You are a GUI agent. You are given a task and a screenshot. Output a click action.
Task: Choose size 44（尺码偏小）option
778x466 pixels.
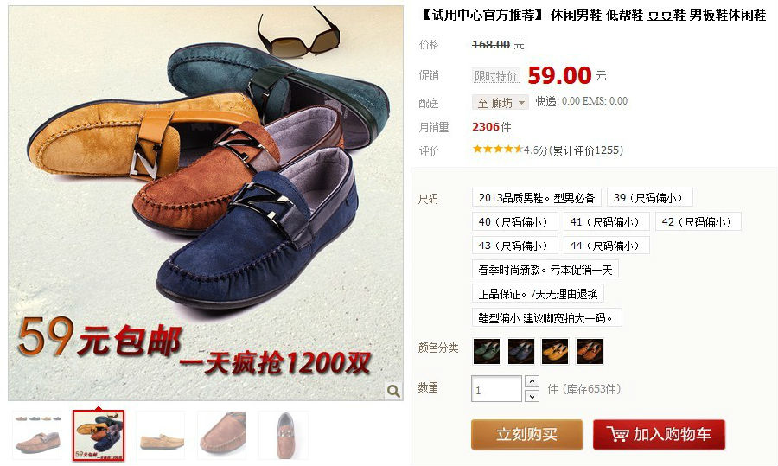point(606,246)
